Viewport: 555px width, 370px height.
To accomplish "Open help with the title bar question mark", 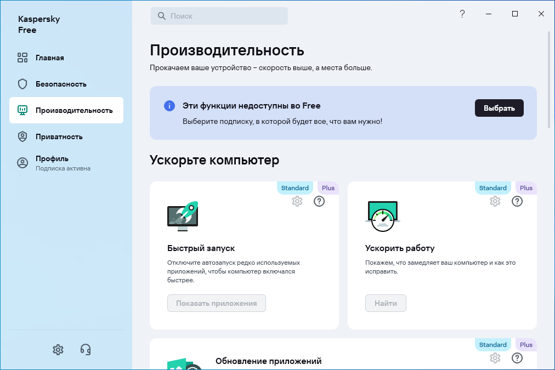I will (462, 14).
